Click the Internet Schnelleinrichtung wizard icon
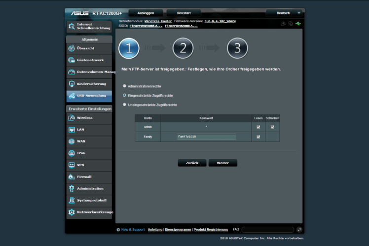 pyautogui.click(x=72, y=26)
